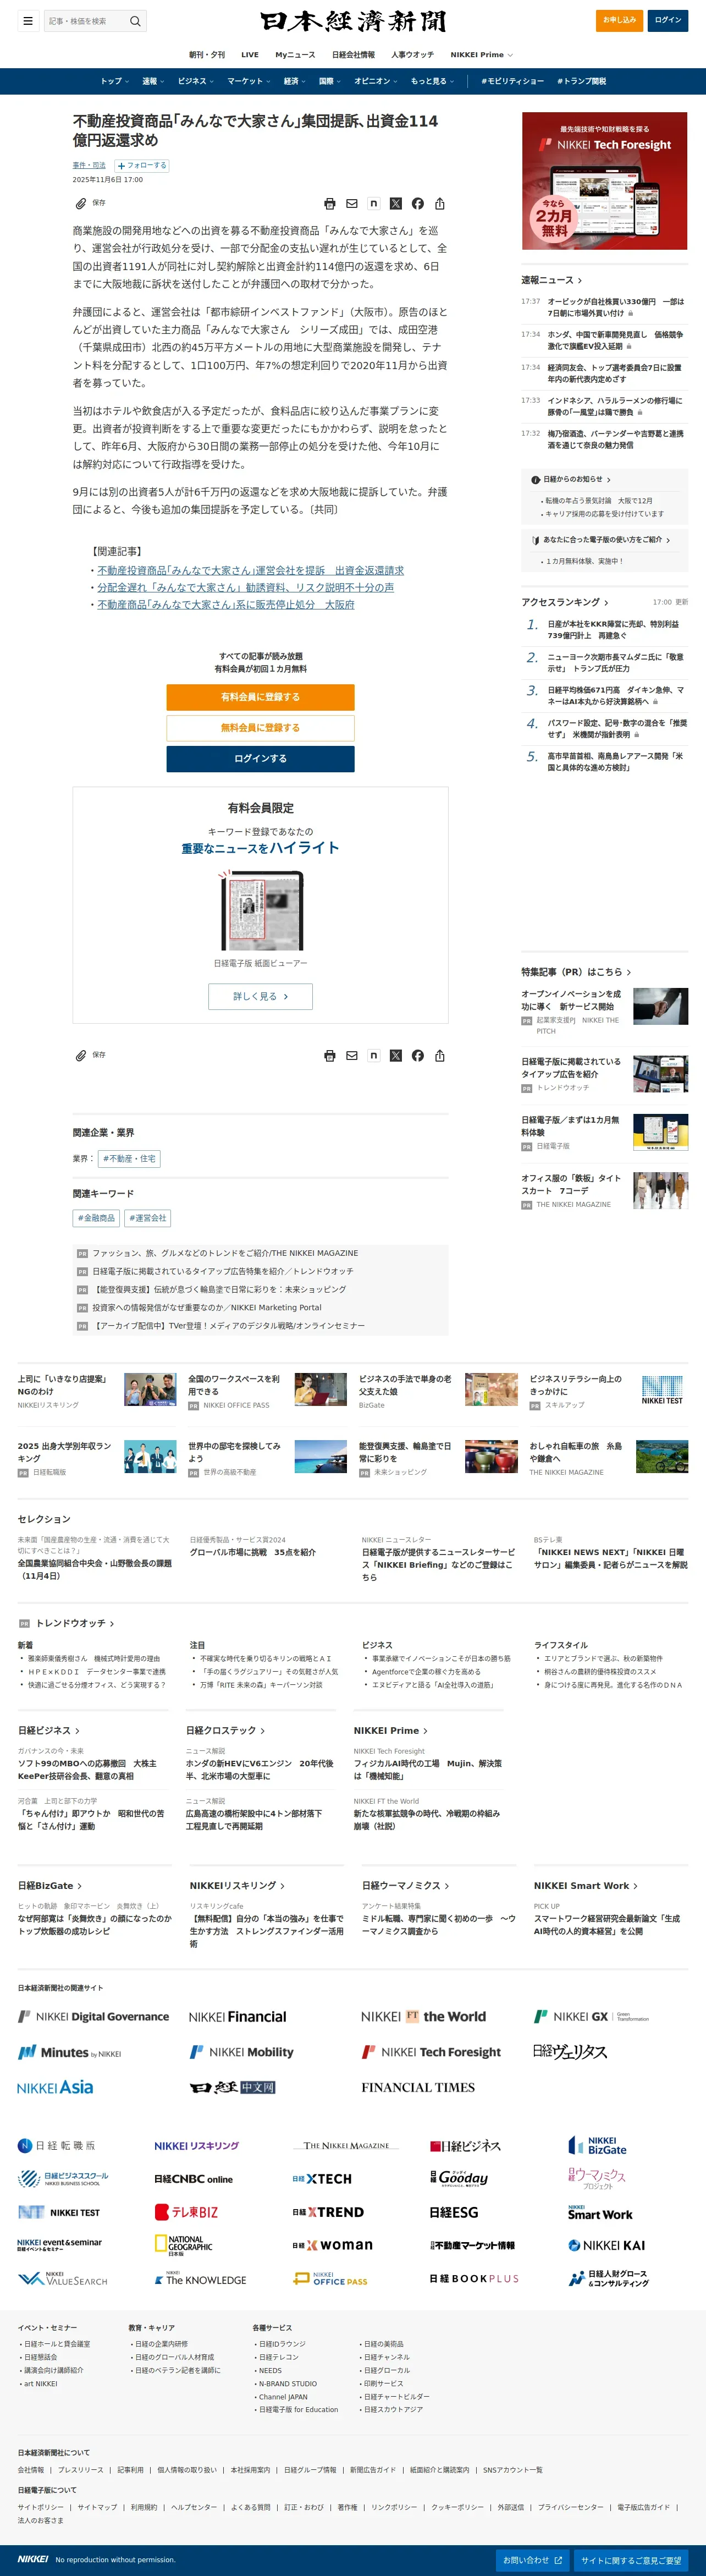The image size is (706, 2576).
Task: Expand the もっと見る navigation dropdown
Action: tap(432, 81)
